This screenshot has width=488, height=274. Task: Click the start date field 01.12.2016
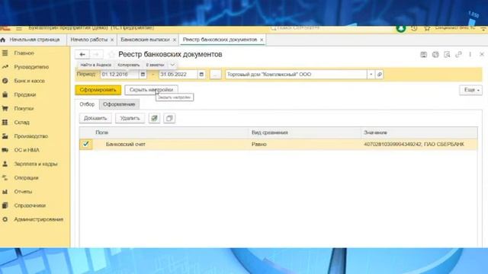[119, 75]
